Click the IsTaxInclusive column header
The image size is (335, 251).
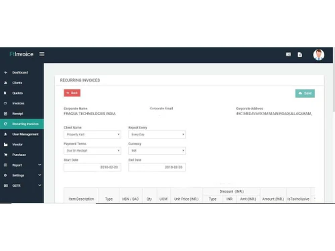pos(298,199)
